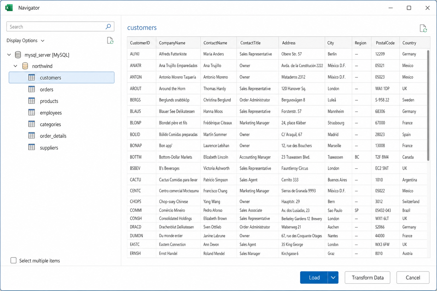The width and height of the screenshot is (437, 291).
Task: Click the Cancel button
Action: [413, 277]
